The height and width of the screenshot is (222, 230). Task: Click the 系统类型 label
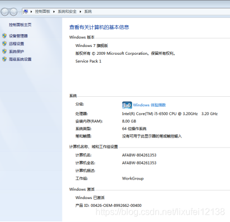[x=83, y=129]
